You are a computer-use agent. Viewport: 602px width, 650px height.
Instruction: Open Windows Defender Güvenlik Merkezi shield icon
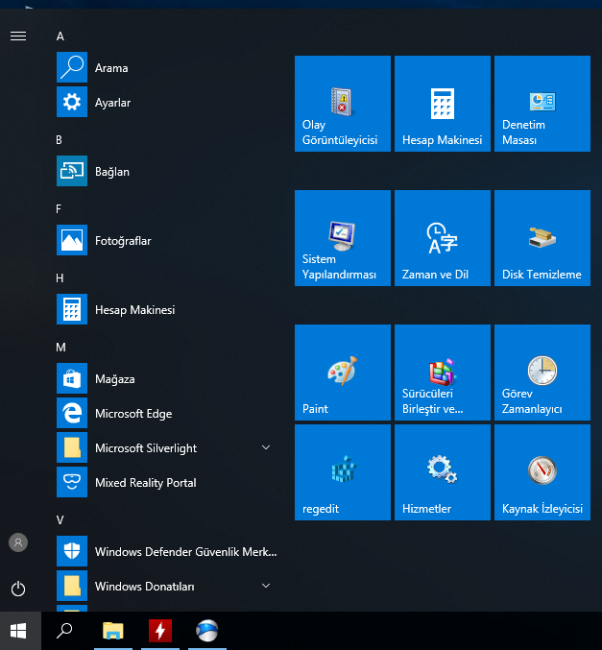click(x=72, y=551)
